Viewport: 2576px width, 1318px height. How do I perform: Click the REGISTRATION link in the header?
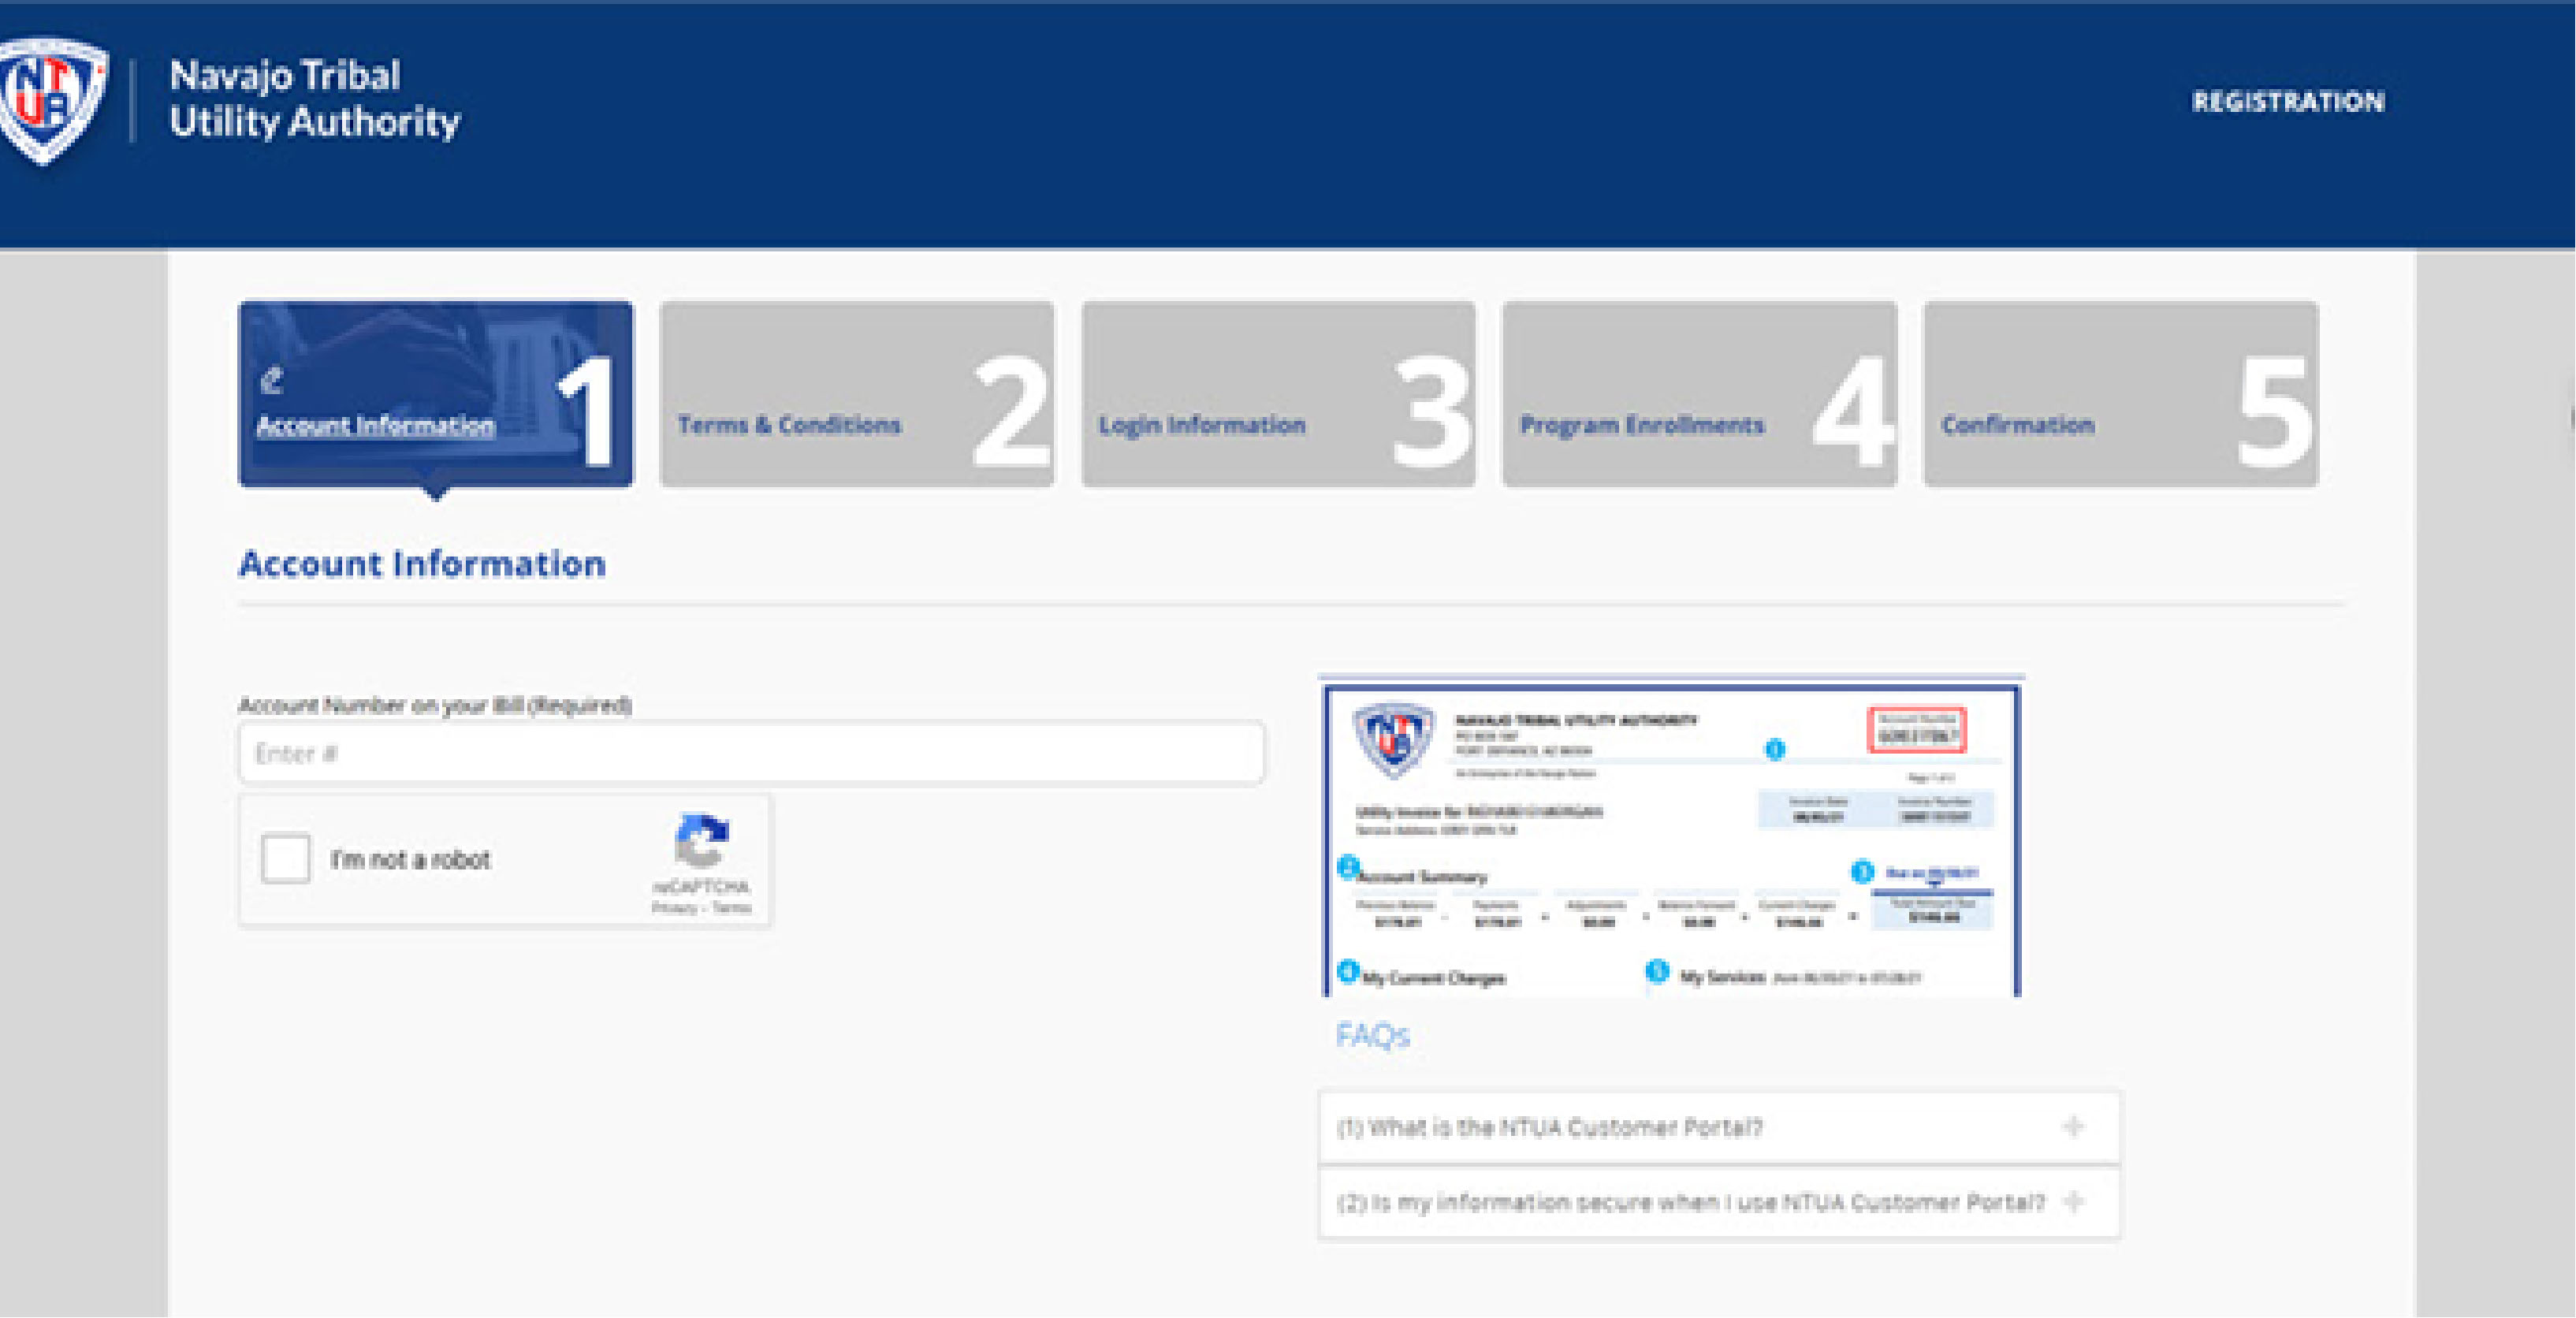coord(2288,102)
